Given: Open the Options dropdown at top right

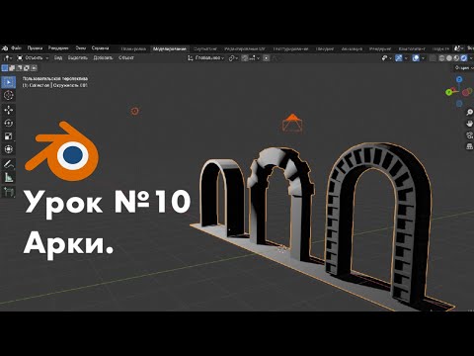Looking at the screenshot, I should coord(463,68).
